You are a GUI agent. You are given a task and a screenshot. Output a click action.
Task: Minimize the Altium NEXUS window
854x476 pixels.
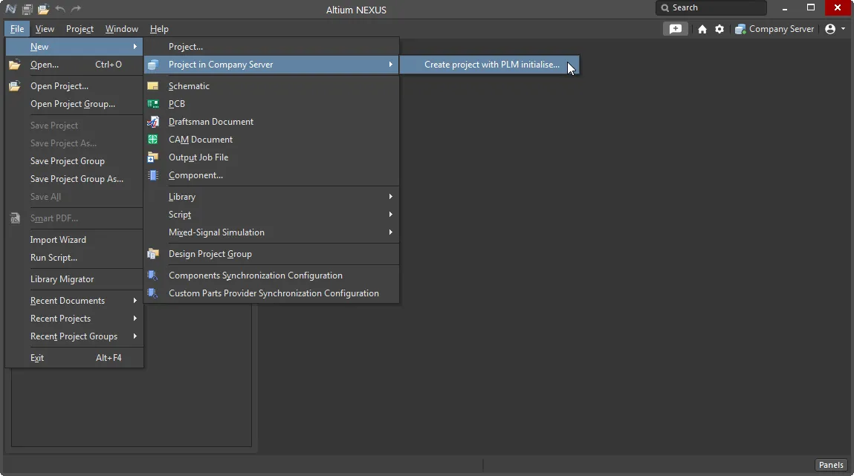coord(785,8)
